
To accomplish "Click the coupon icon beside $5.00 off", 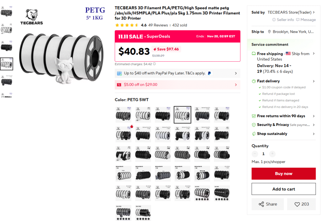I will click(119, 85).
